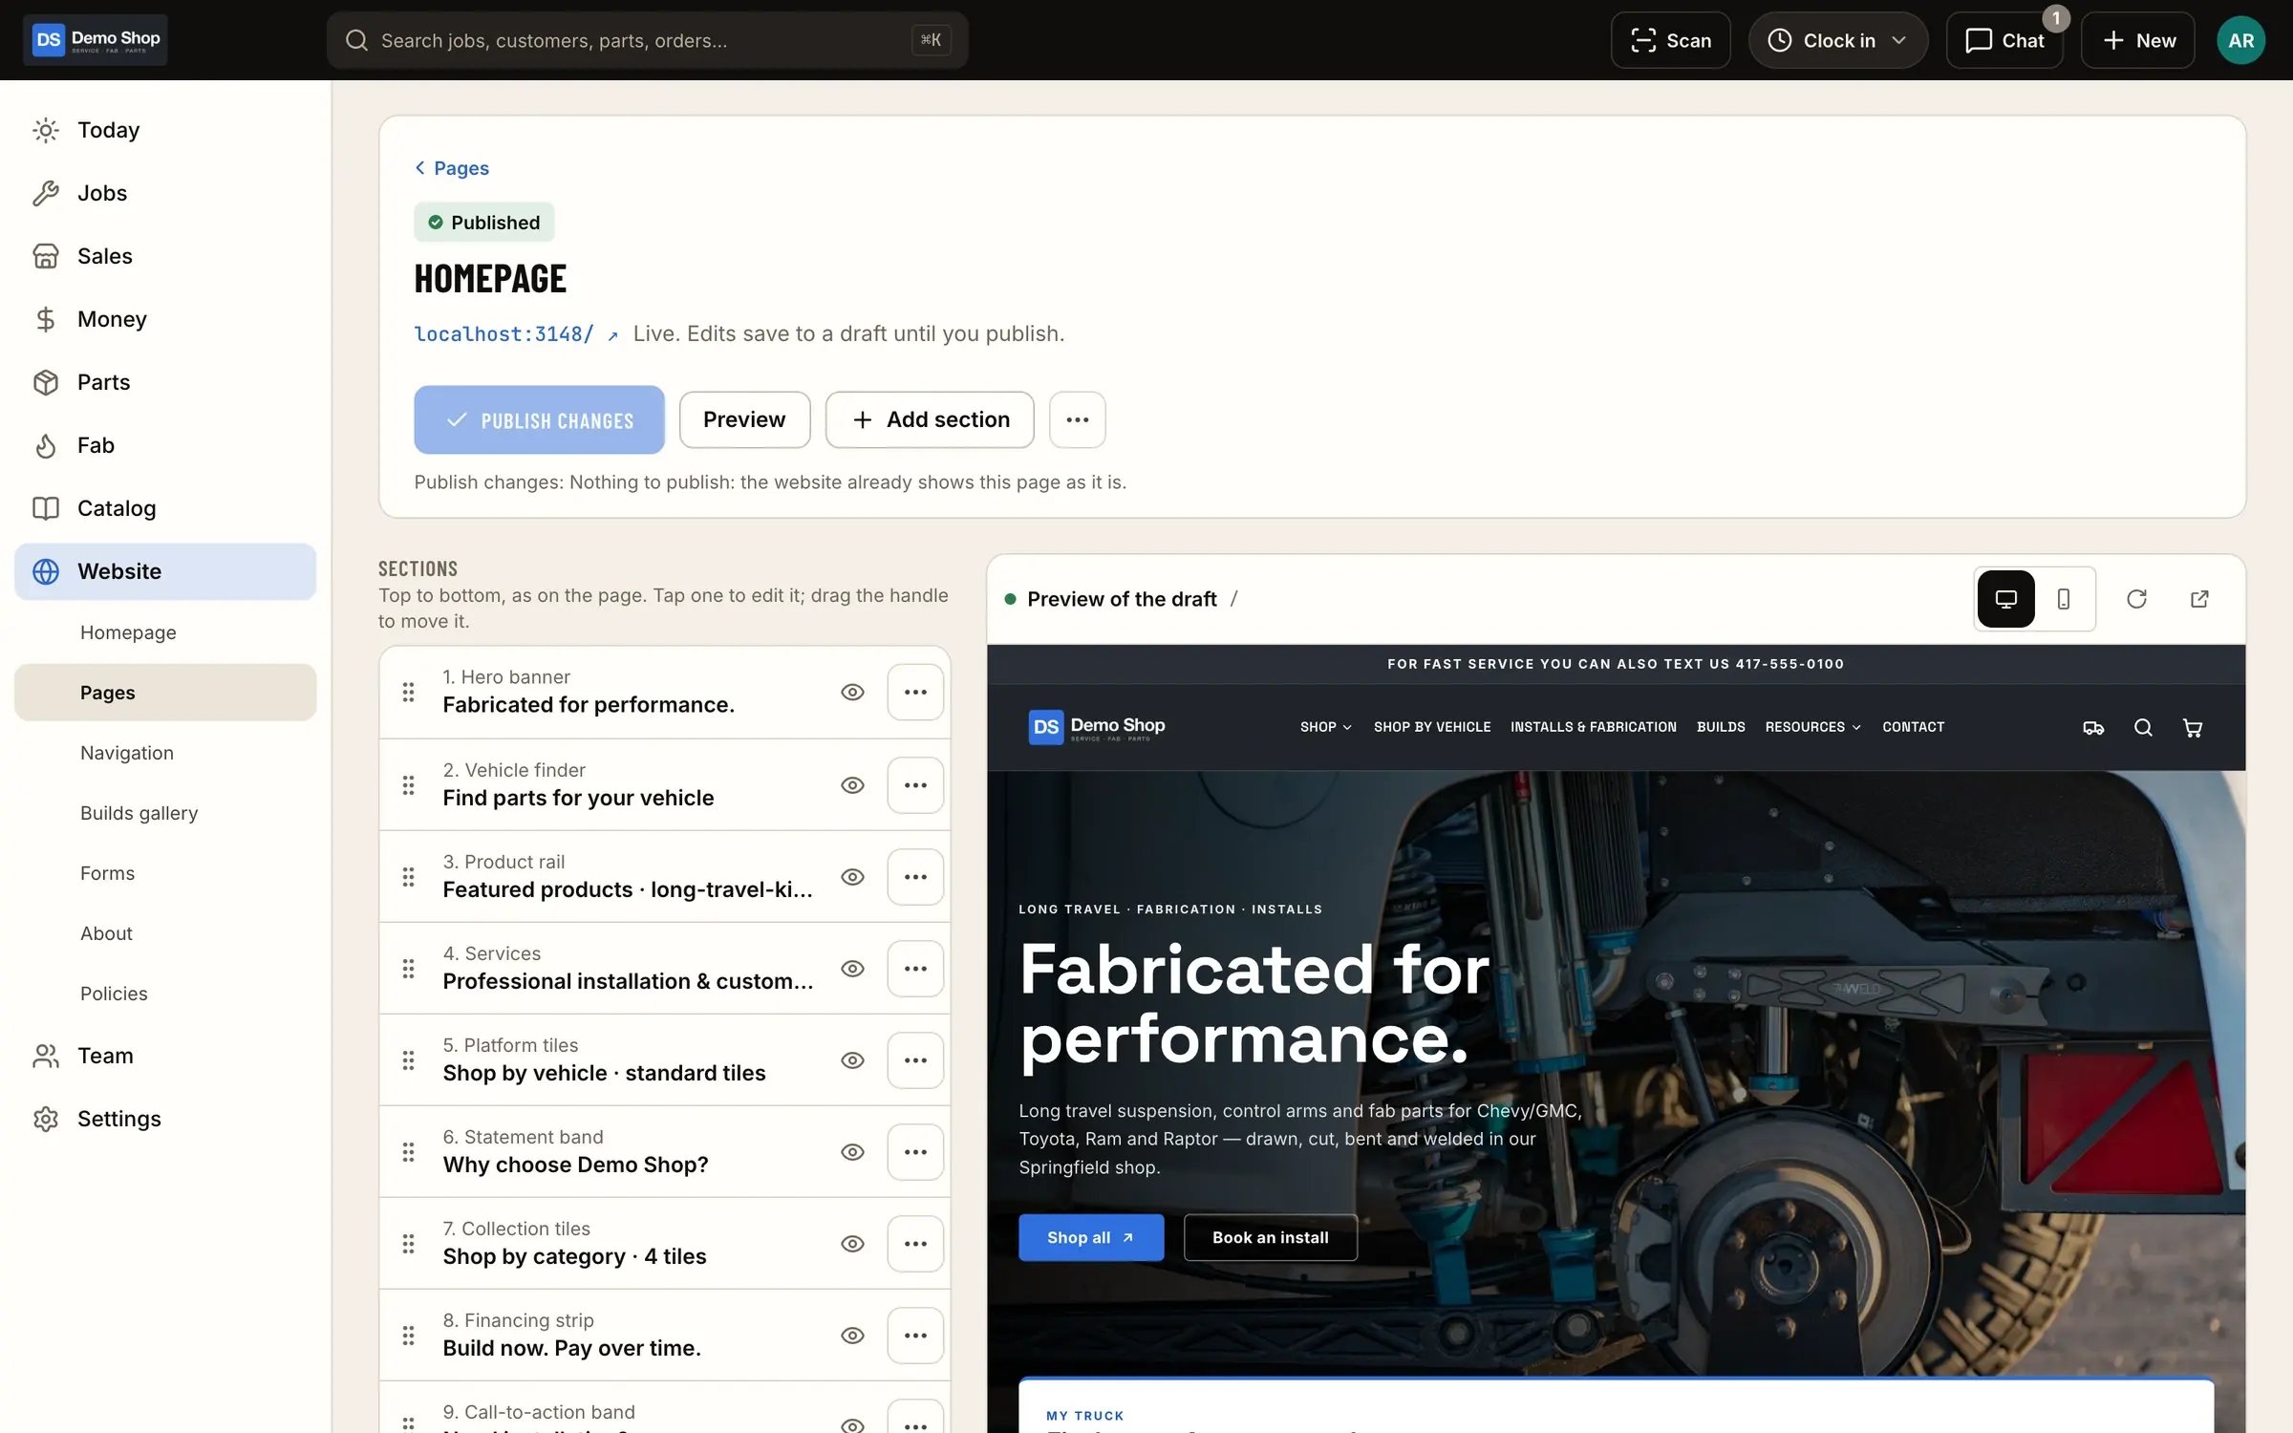Click the Demo Shop logo in top bar
The image size is (2293, 1433).
point(96,40)
